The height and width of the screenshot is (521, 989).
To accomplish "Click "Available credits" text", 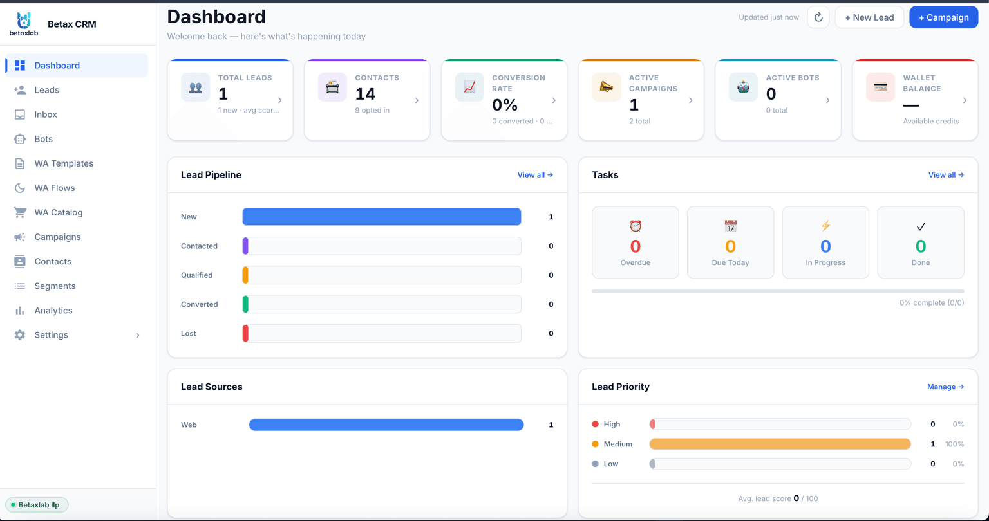I will [931, 122].
